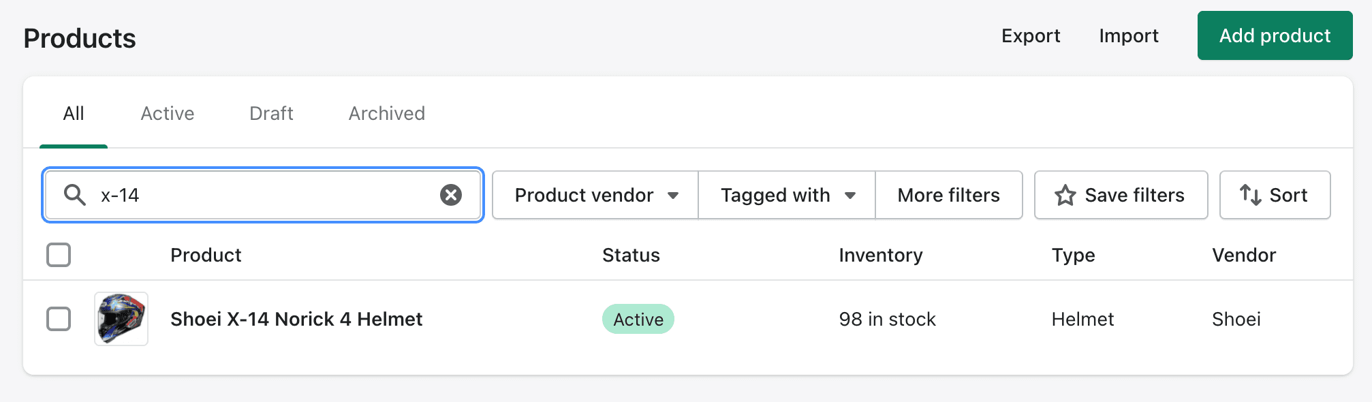The width and height of the screenshot is (1372, 402).
Task: Click the Products page heading
Action: pos(80,38)
